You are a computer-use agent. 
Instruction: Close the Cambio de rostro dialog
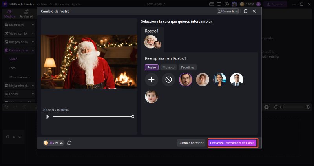click(254, 11)
